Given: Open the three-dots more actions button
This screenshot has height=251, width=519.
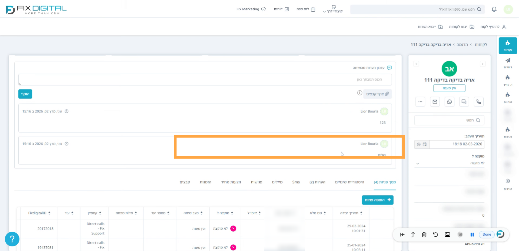Looking at the screenshot, I should tap(420, 102).
